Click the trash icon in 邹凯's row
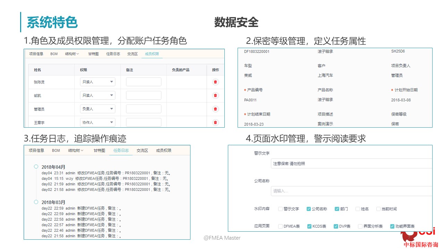 pos(215,95)
